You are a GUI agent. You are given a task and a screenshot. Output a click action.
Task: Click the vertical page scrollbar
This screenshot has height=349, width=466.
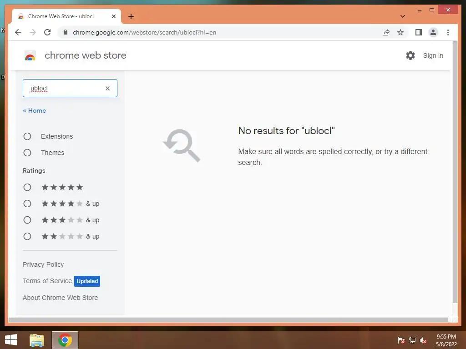pos(455,172)
